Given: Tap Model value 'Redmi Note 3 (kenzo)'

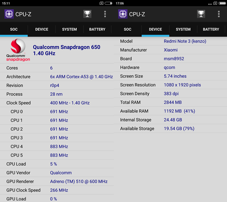Looking at the screenshot, I should 185,41.
